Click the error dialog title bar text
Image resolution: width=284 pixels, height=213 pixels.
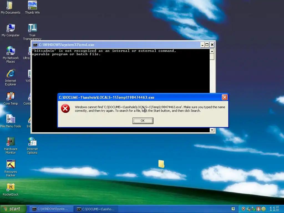(x=106, y=97)
